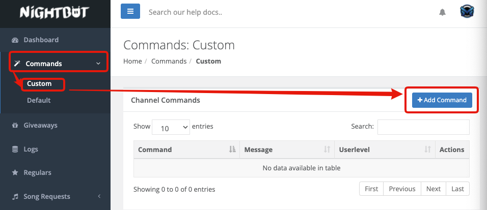The width and height of the screenshot is (487, 210).
Task: Open the Giveaways sidebar item
Action: (x=40, y=125)
